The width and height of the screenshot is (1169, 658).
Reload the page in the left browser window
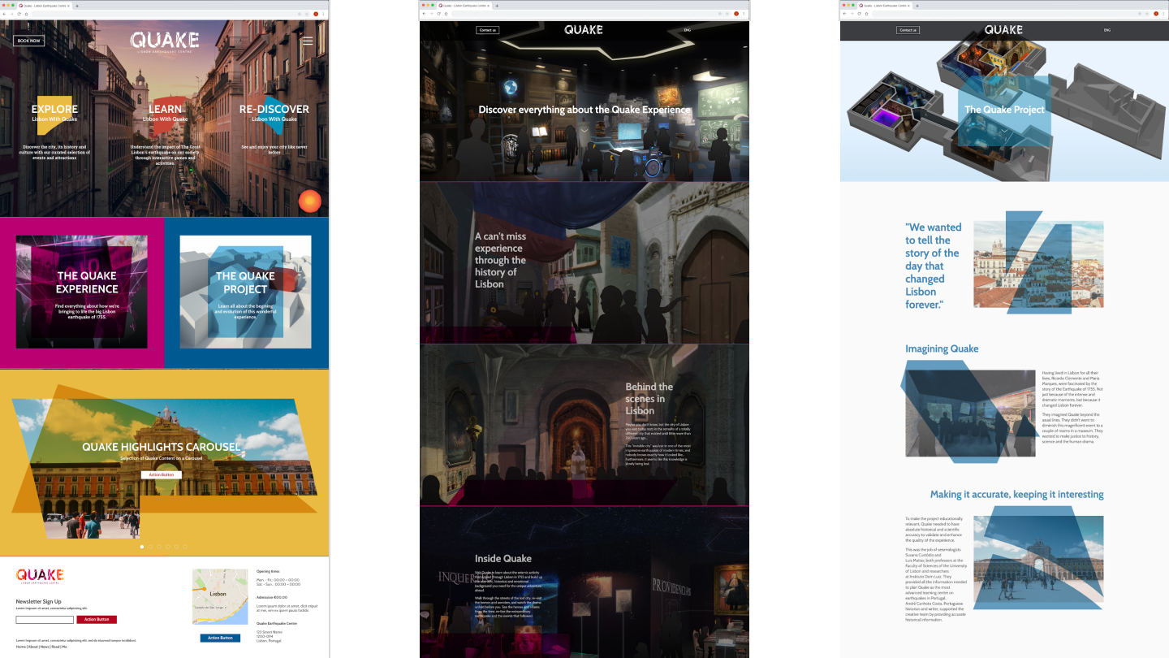[19, 14]
